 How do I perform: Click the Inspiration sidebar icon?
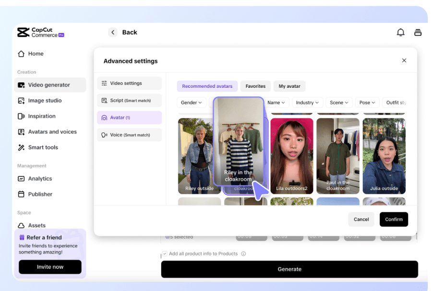pos(21,116)
